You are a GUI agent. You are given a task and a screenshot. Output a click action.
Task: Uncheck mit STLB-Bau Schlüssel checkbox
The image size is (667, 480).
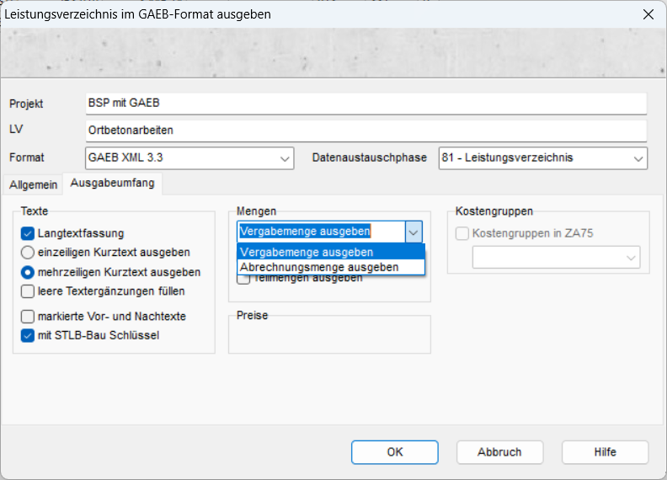point(28,336)
